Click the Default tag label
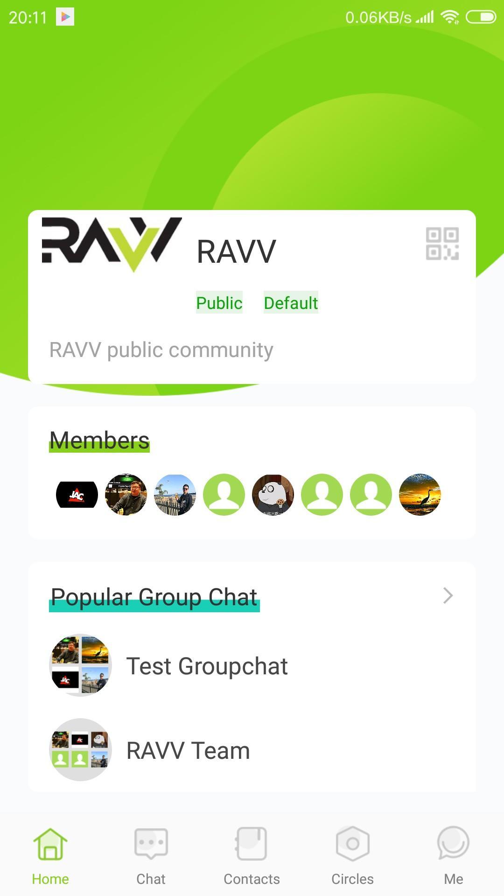Image resolution: width=504 pixels, height=896 pixels. pos(291,303)
